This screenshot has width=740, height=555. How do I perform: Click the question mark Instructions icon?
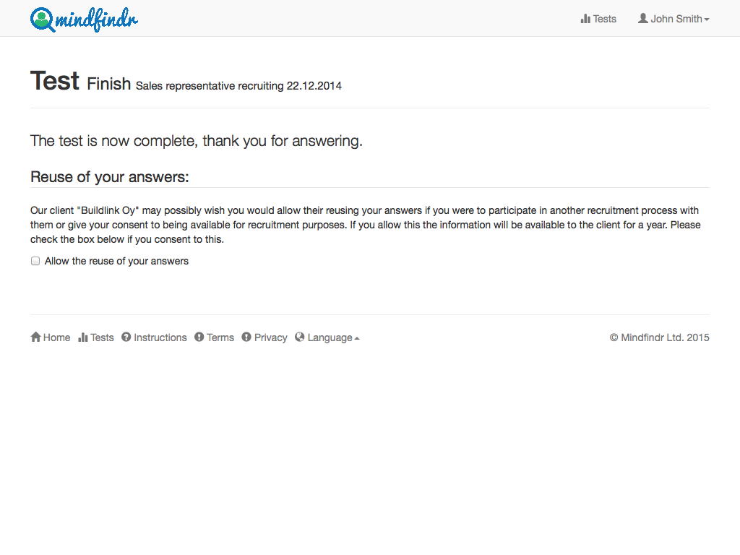tap(126, 337)
